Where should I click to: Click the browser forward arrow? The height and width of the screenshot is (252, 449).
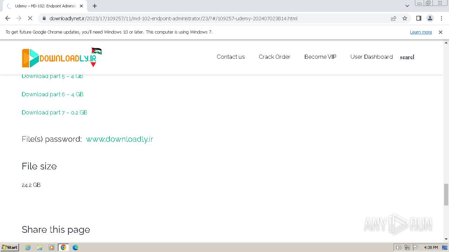click(x=19, y=18)
